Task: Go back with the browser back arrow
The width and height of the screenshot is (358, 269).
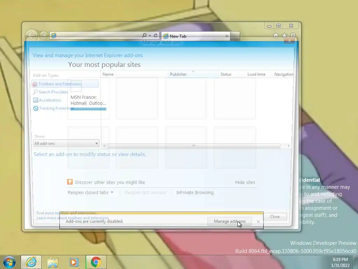Action: click(31, 35)
